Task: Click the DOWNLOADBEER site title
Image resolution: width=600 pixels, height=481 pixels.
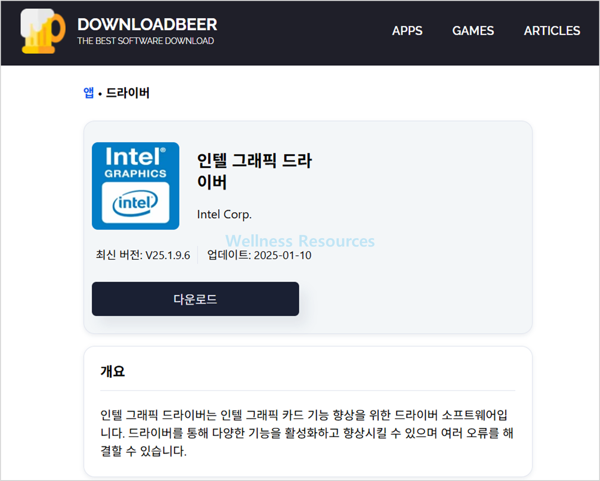Action: (x=147, y=24)
